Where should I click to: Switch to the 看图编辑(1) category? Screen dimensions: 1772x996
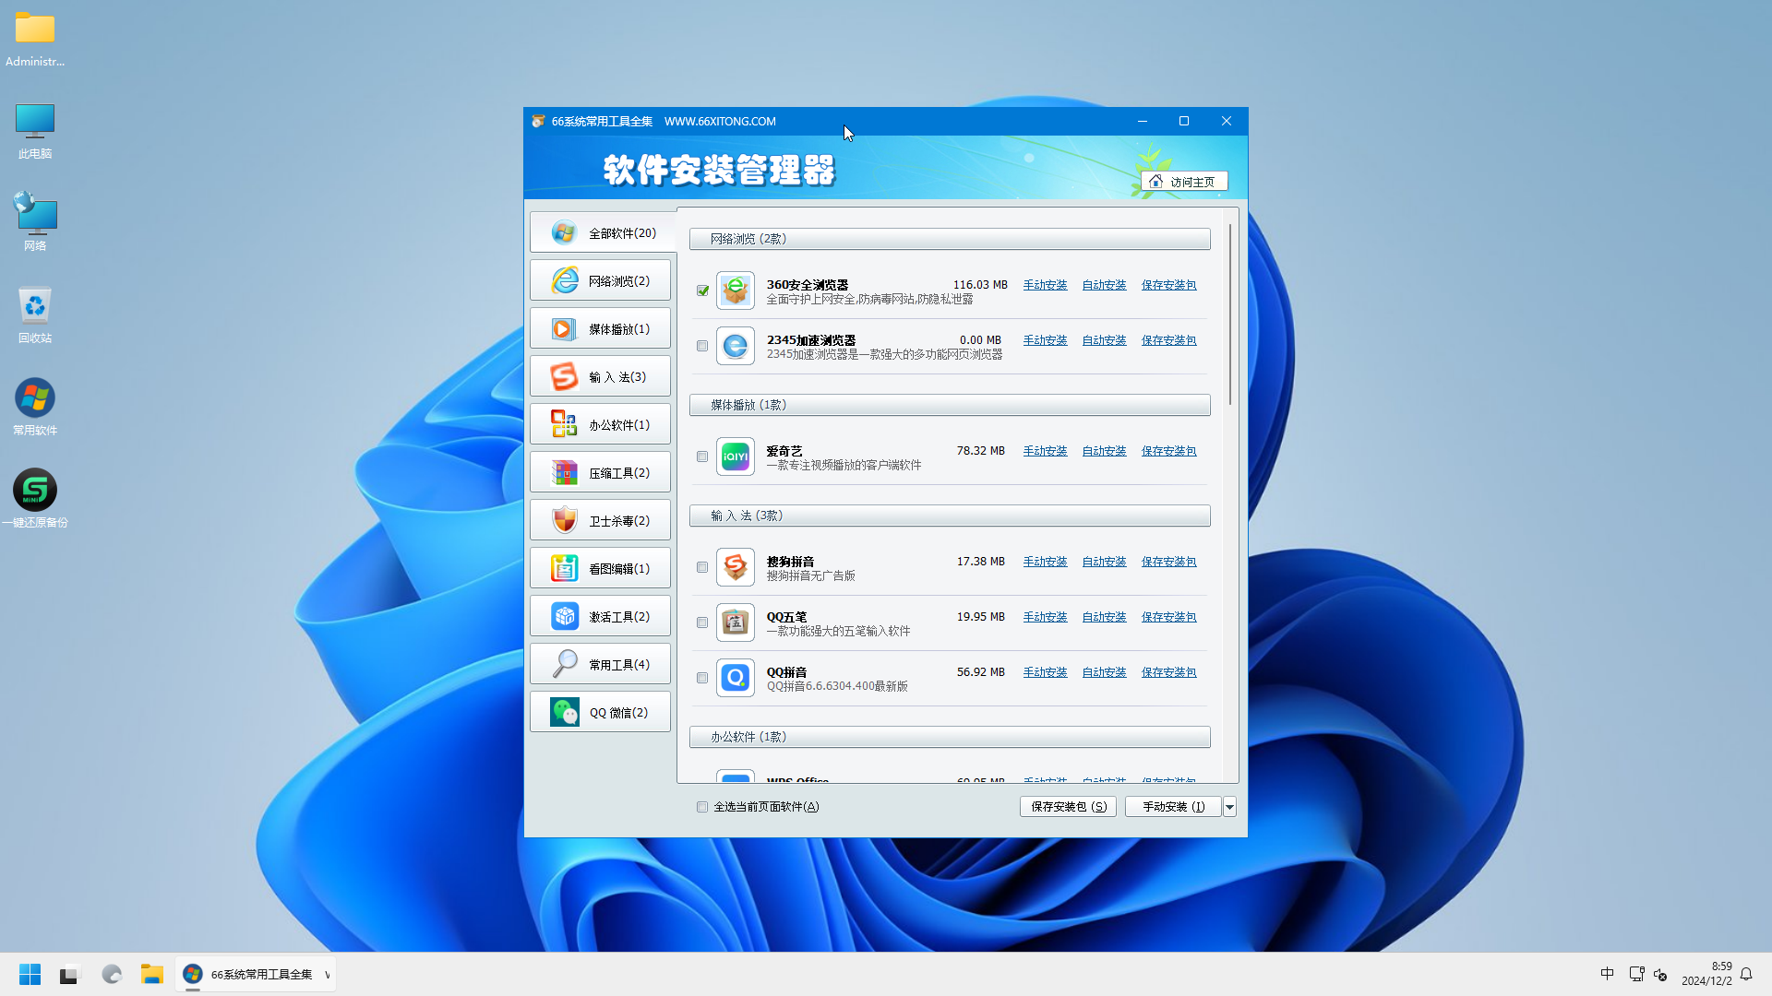(x=600, y=568)
